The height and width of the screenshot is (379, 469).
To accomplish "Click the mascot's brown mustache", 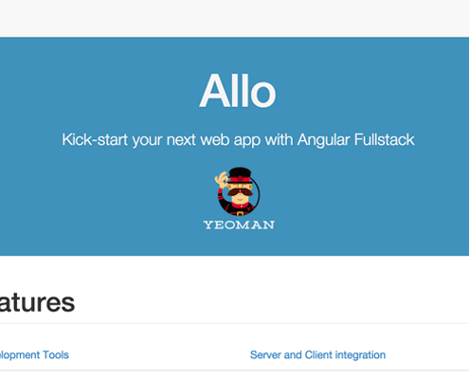I will click(x=240, y=192).
